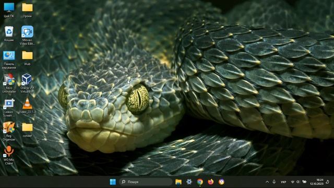The height and width of the screenshot is (188, 334).
Task: Open the Chrome Canary-style icon next to Firefox
Action: (x=221, y=182)
